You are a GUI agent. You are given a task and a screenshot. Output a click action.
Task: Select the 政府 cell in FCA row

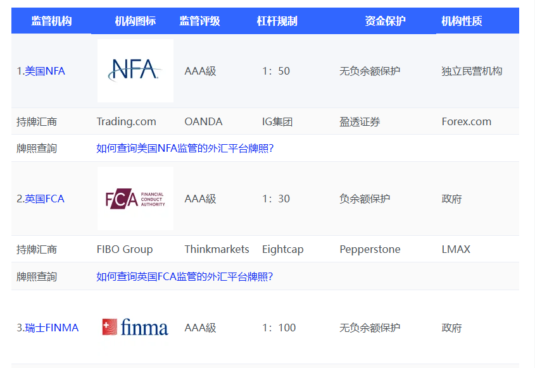pyautogui.click(x=451, y=199)
